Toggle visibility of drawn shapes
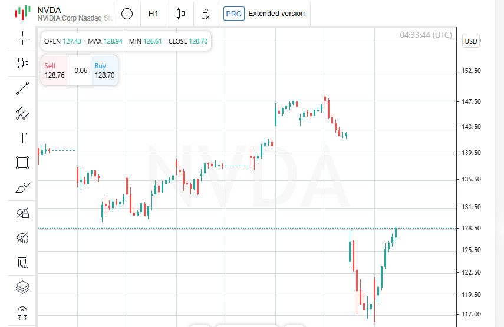This screenshot has height=327, width=504. click(x=22, y=213)
